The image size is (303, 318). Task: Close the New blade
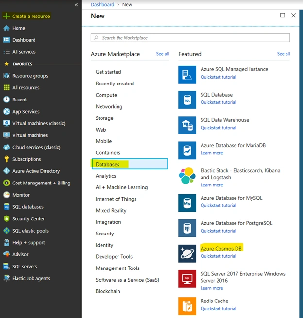pyautogui.click(x=293, y=15)
